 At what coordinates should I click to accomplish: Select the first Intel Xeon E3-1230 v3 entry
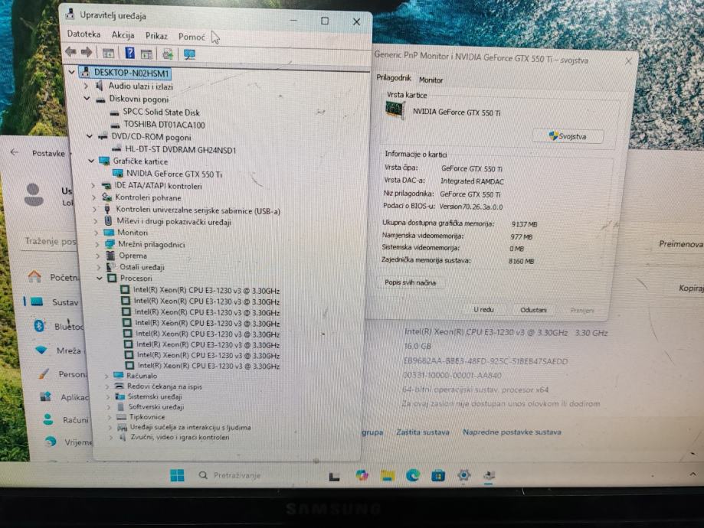click(x=206, y=290)
